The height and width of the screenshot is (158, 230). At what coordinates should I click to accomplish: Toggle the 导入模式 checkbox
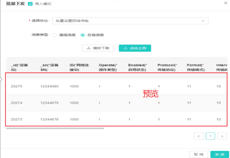click(x=30, y=4)
